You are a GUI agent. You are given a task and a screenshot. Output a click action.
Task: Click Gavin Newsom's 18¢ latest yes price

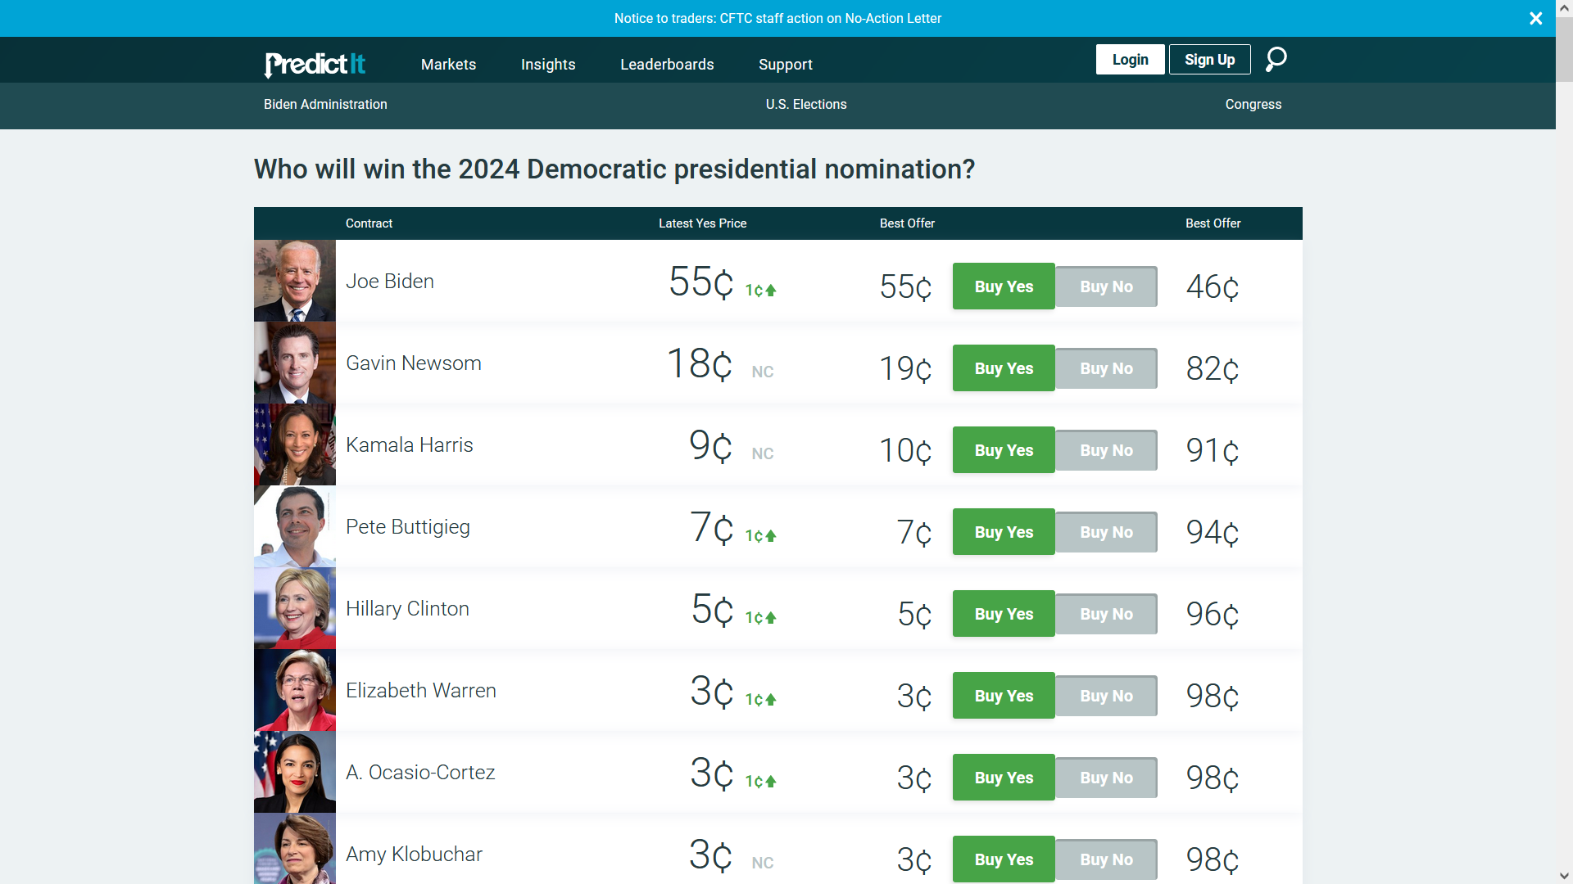tap(699, 364)
